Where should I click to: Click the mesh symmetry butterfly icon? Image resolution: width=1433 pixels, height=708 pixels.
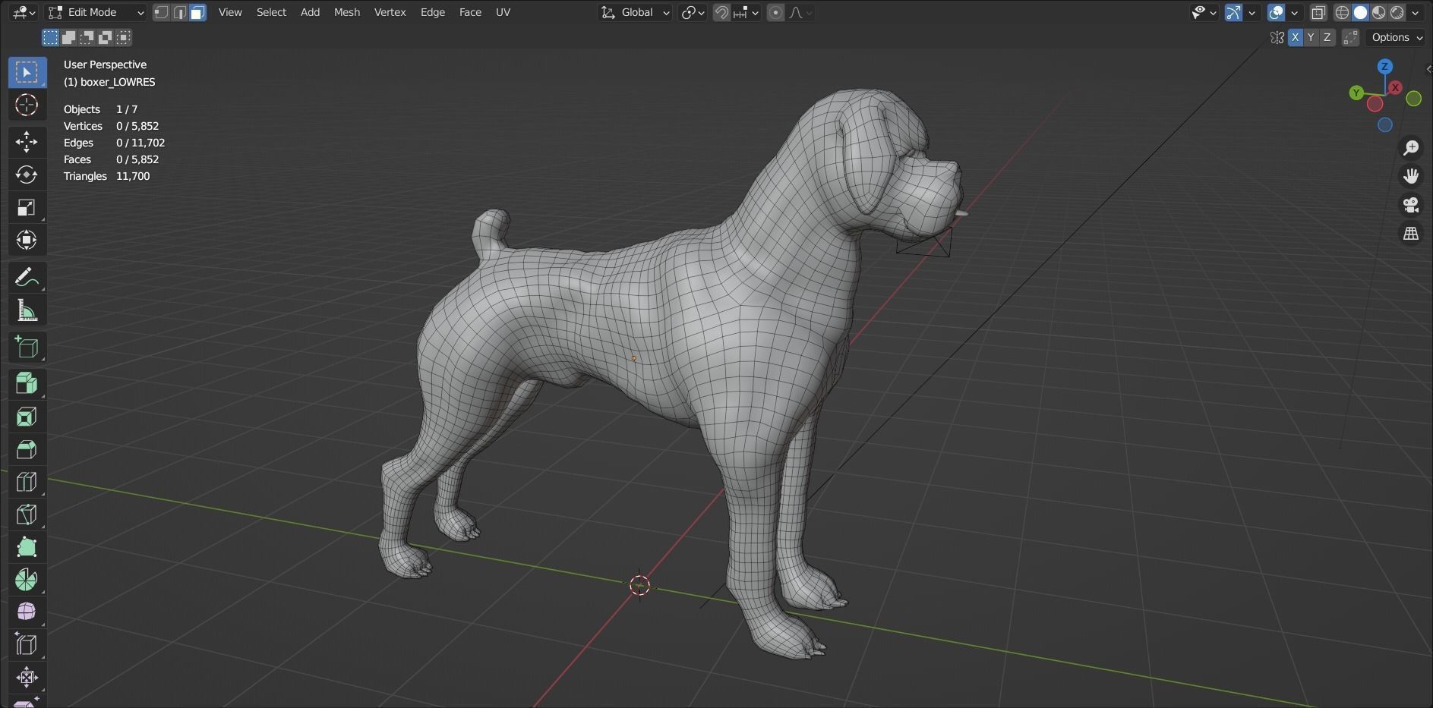point(1277,37)
